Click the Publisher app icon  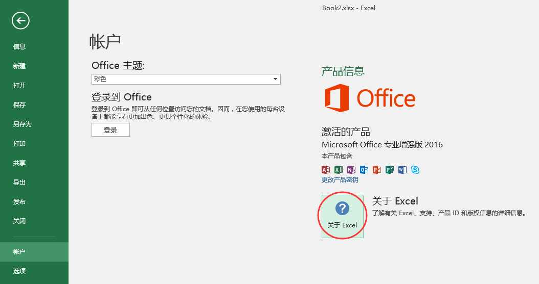pos(390,170)
